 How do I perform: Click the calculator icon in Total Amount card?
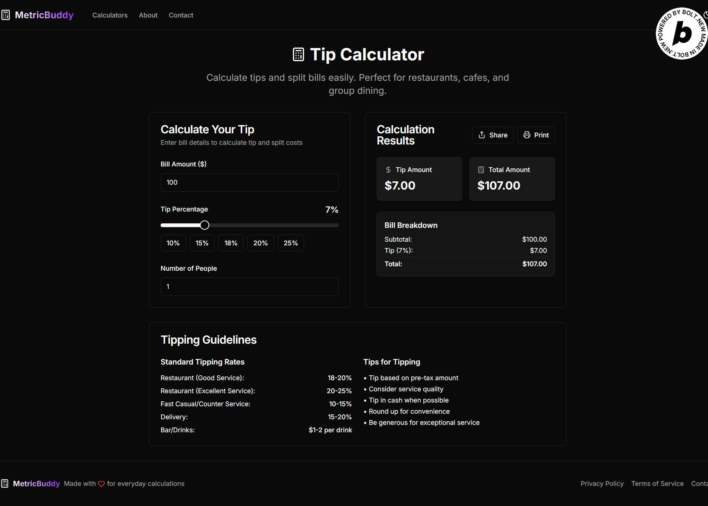[481, 170]
